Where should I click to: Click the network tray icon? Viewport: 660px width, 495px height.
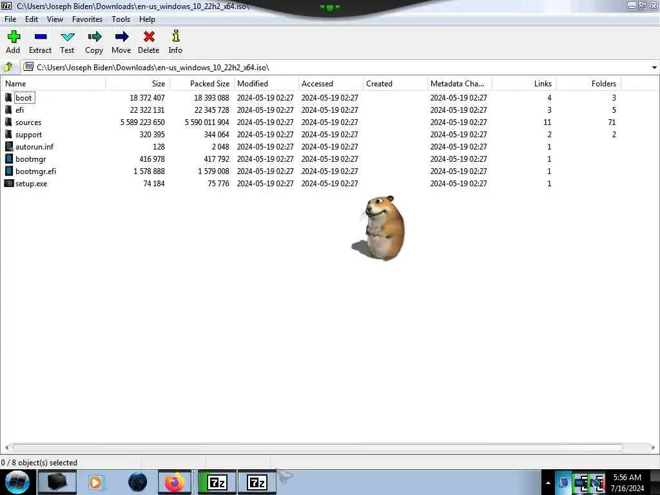click(x=581, y=483)
